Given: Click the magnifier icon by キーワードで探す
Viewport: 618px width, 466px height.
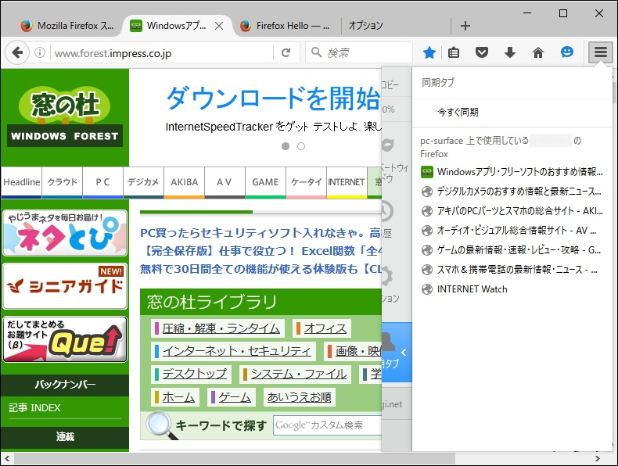Looking at the screenshot, I should 160,425.
